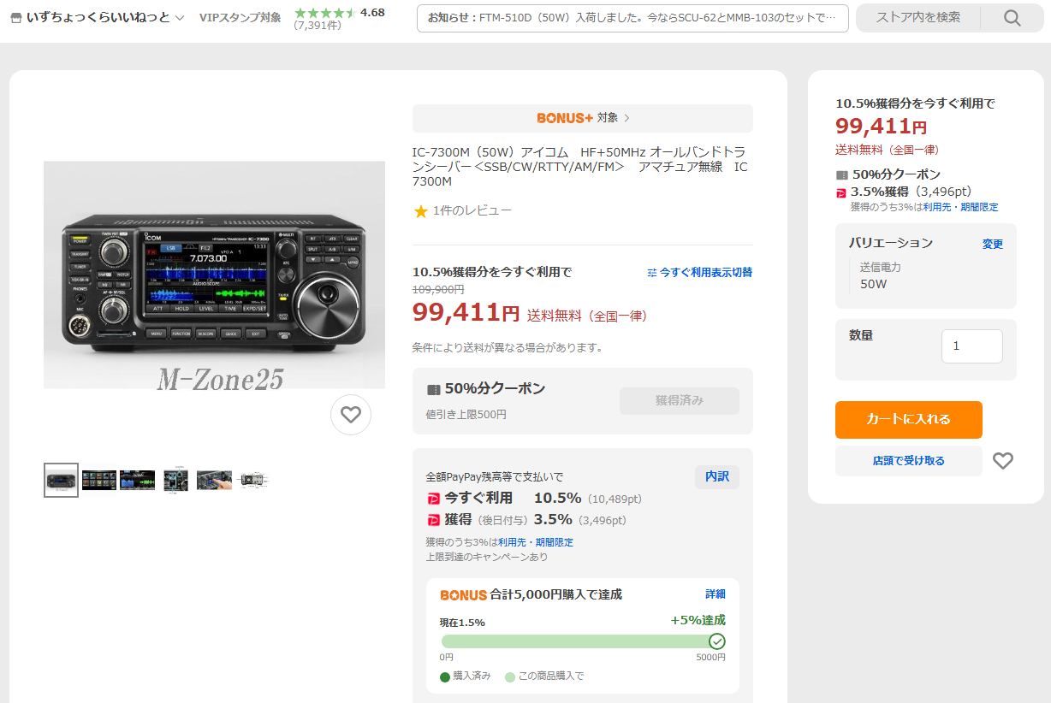This screenshot has width=1051, height=703.
Task: Select the fifth touch-screen thumbnail
Action: point(214,480)
